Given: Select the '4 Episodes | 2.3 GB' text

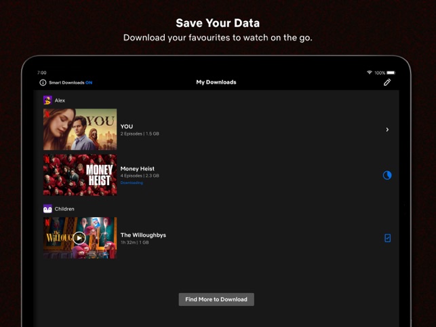Looking at the screenshot, I should pyautogui.click(x=140, y=176).
